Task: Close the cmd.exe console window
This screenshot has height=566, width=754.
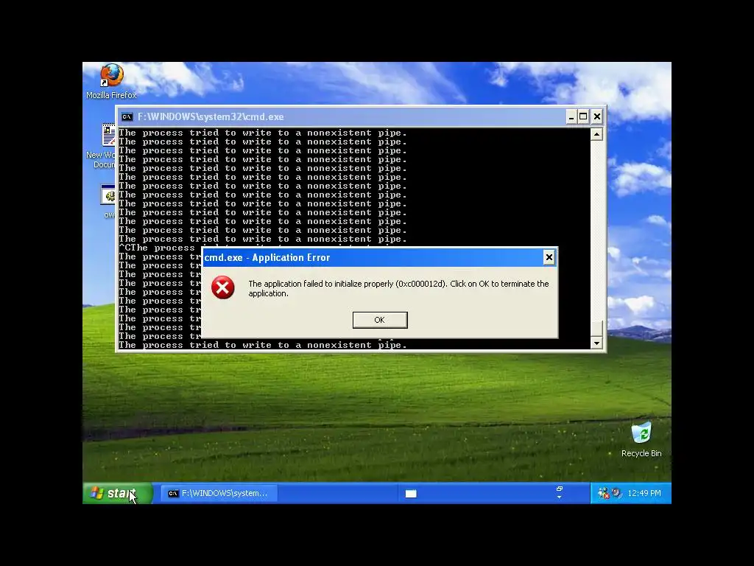Action: tap(596, 117)
